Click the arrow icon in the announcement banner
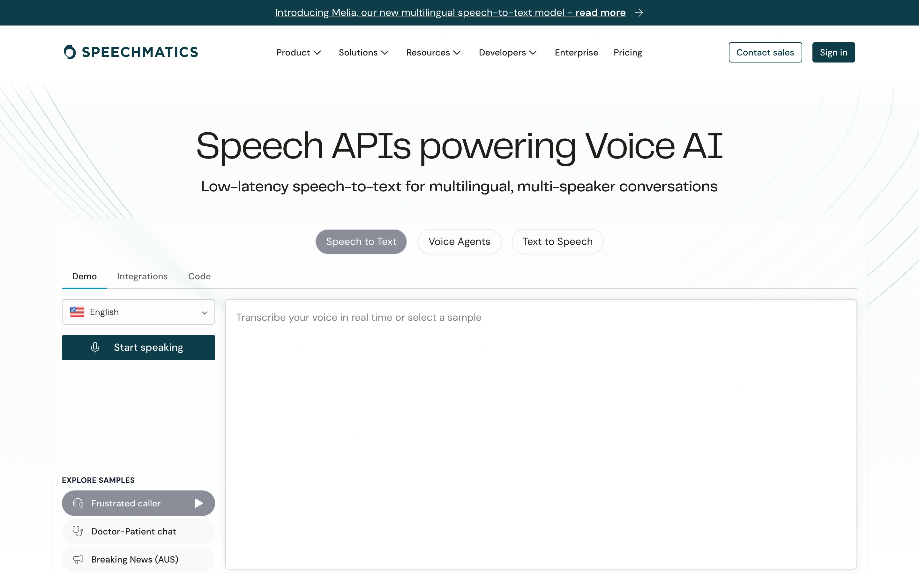The height and width of the screenshot is (574, 919). [x=639, y=13]
